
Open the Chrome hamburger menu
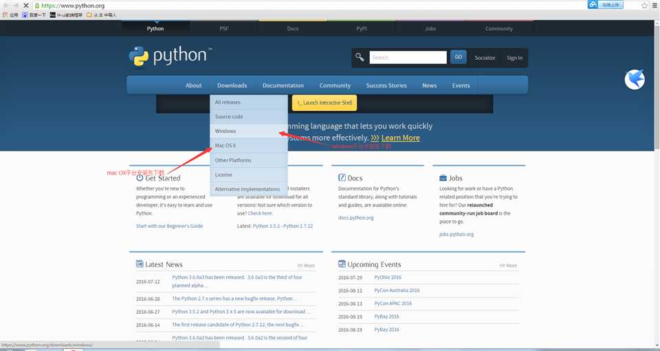(655, 6)
